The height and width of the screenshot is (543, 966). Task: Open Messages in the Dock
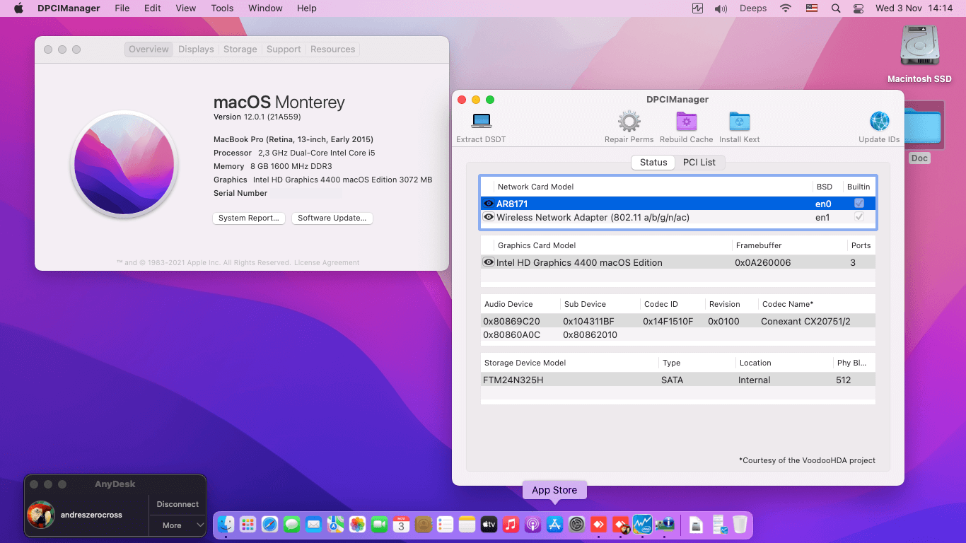(291, 524)
